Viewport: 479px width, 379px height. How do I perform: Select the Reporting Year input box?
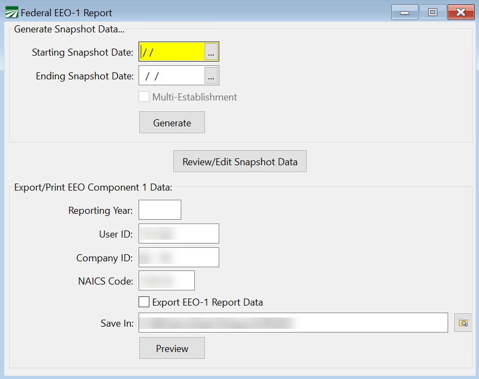click(160, 210)
